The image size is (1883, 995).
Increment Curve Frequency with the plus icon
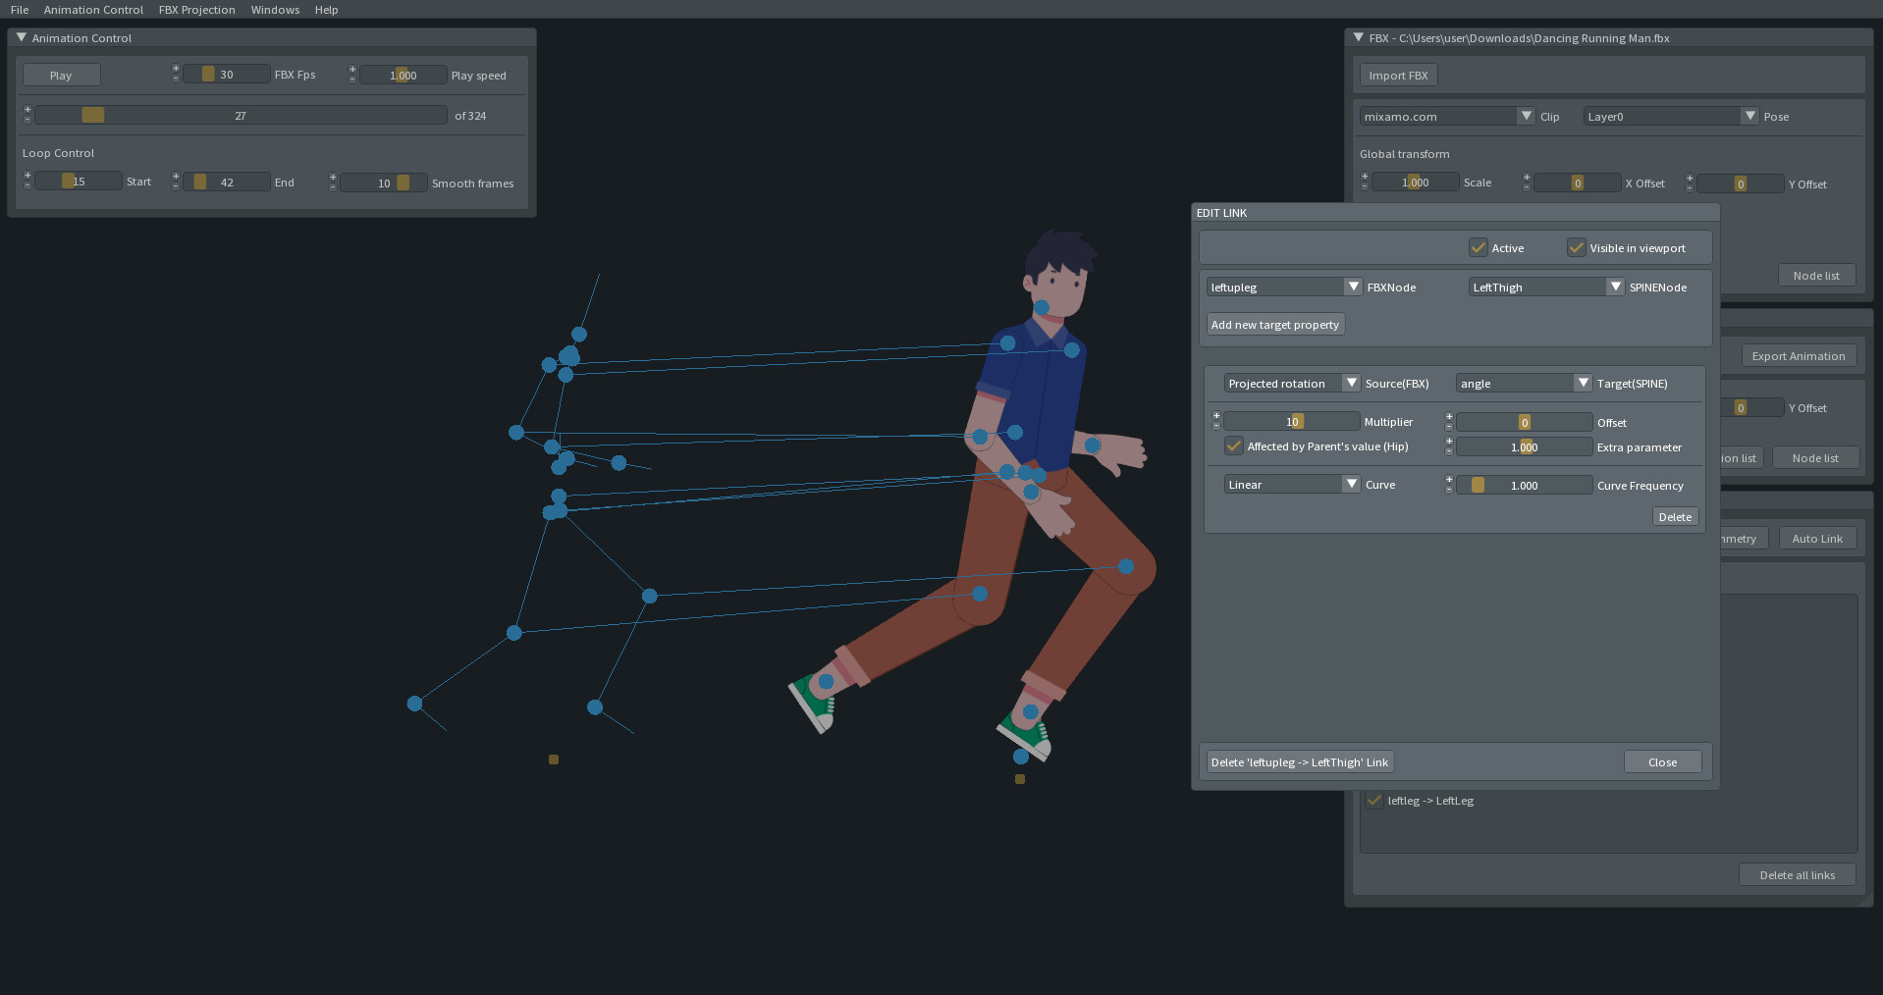coord(1449,479)
